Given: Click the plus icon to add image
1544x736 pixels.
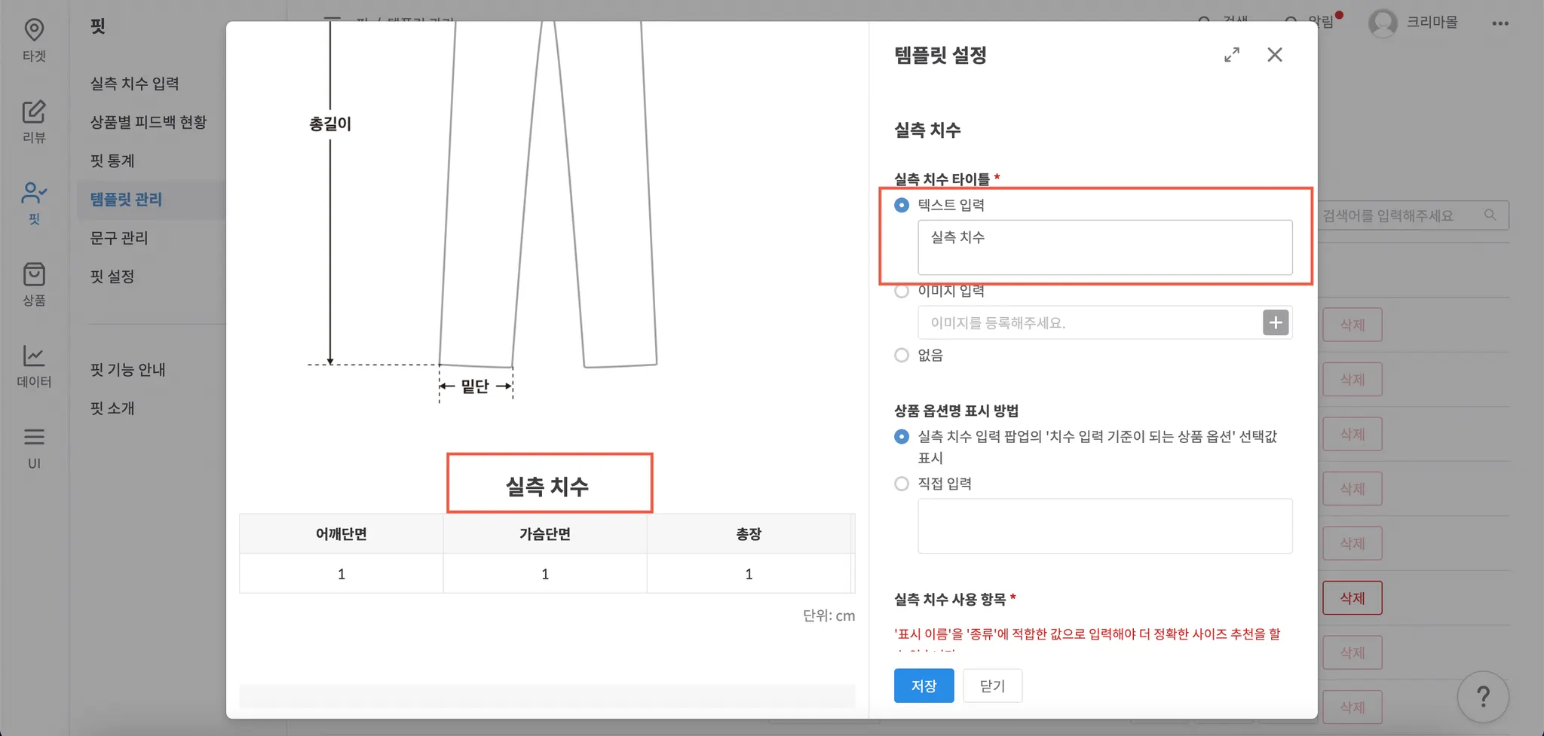Looking at the screenshot, I should (1276, 322).
